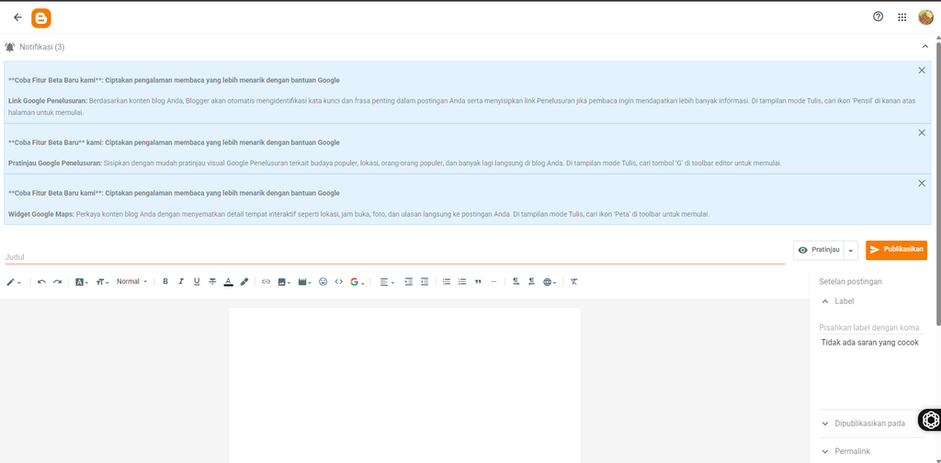This screenshot has width=941, height=463.
Task: Set right-to-left text direction
Action: pos(531,281)
